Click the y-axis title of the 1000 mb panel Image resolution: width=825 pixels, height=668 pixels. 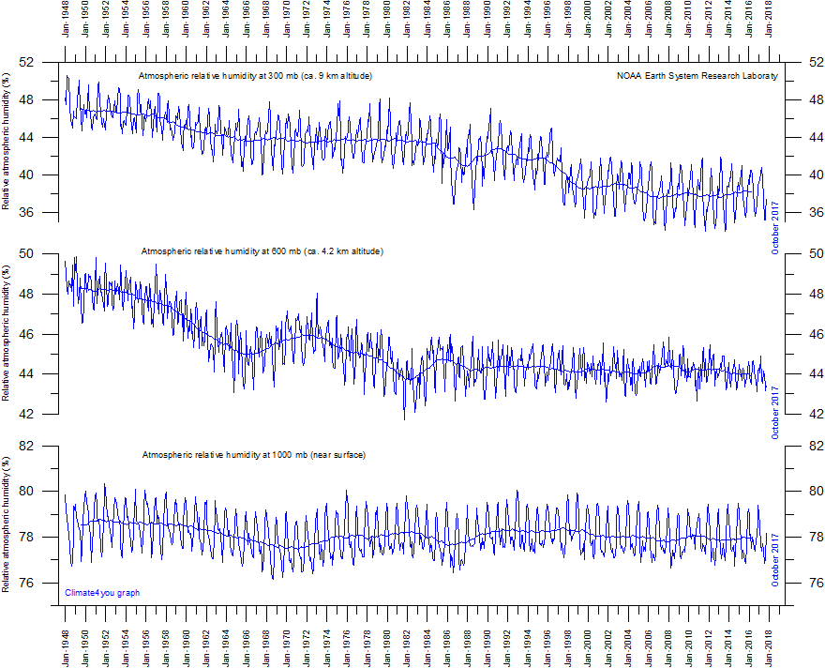pos(6,524)
